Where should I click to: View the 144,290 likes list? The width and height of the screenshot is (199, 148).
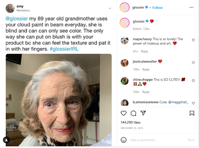click(x=131, y=122)
